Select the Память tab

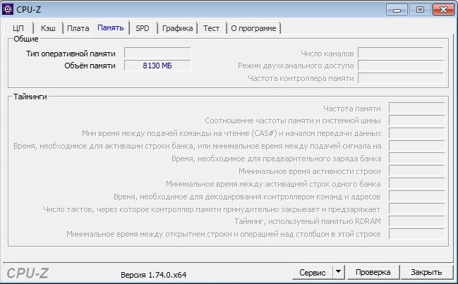[x=112, y=27]
